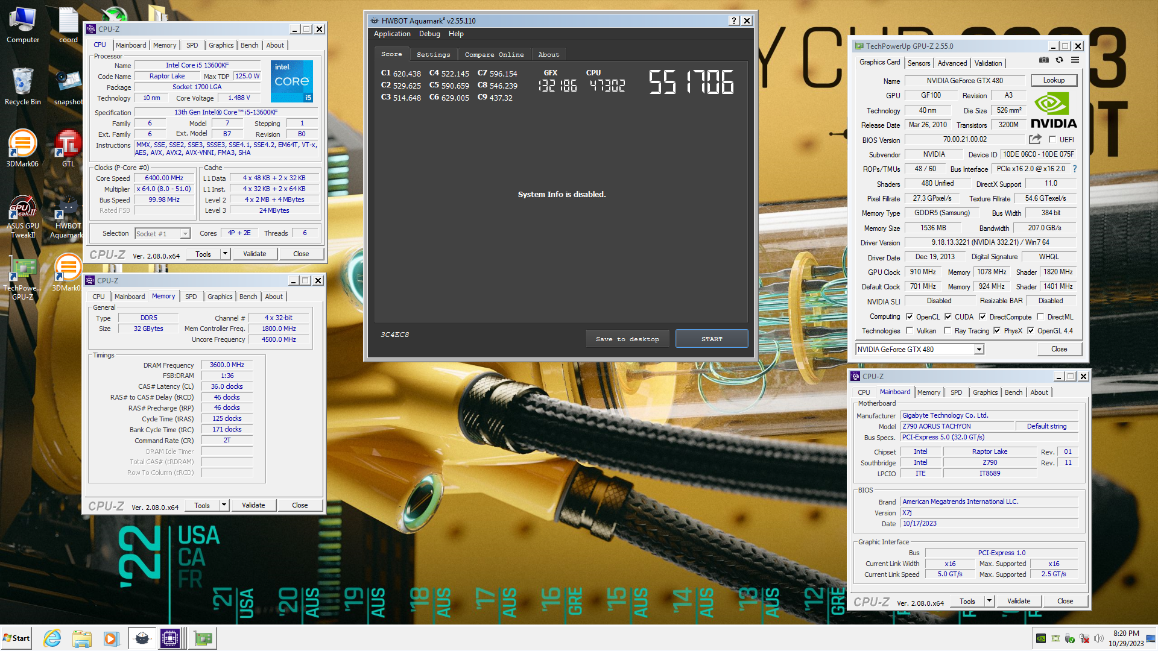Toggle PhysX checkbox in GPU-Z
Viewport: 1158px width, 651px height.
pyautogui.click(x=997, y=330)
